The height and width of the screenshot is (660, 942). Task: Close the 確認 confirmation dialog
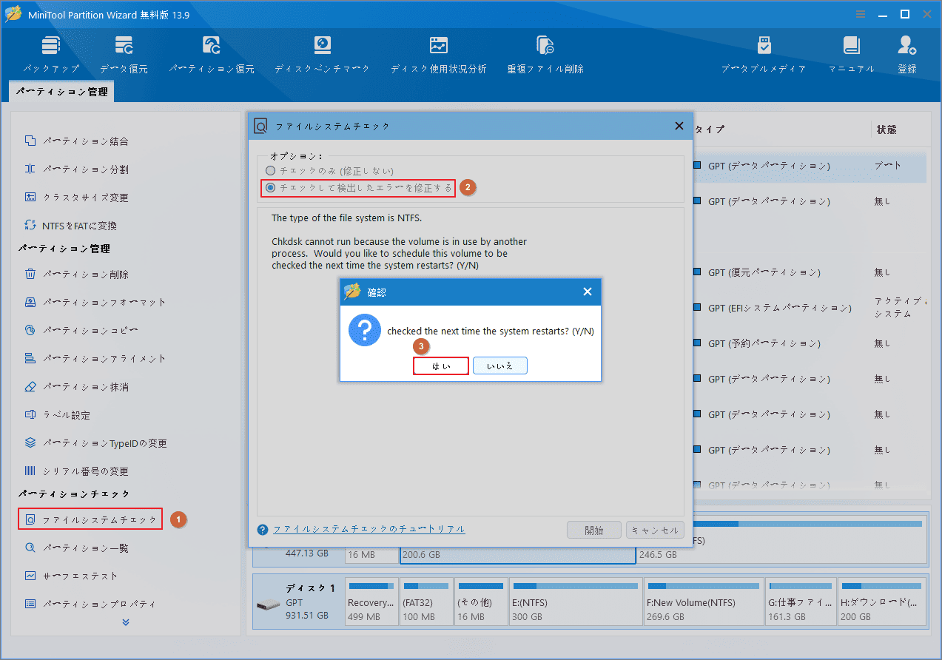pyautogui.click(x=588, y=292)
